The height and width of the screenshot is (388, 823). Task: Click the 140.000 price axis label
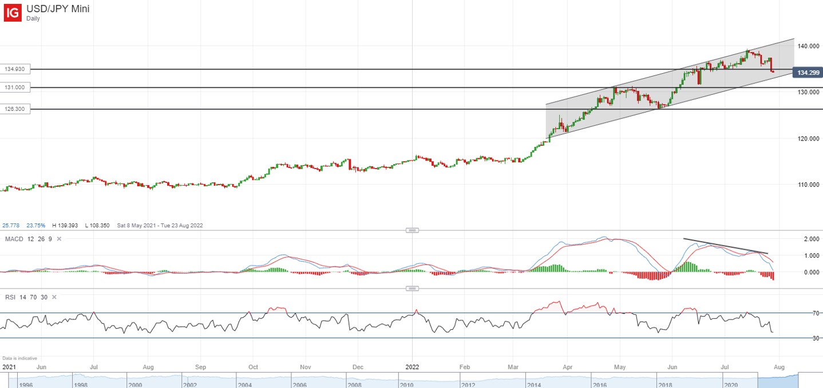[x=810, y=46]
